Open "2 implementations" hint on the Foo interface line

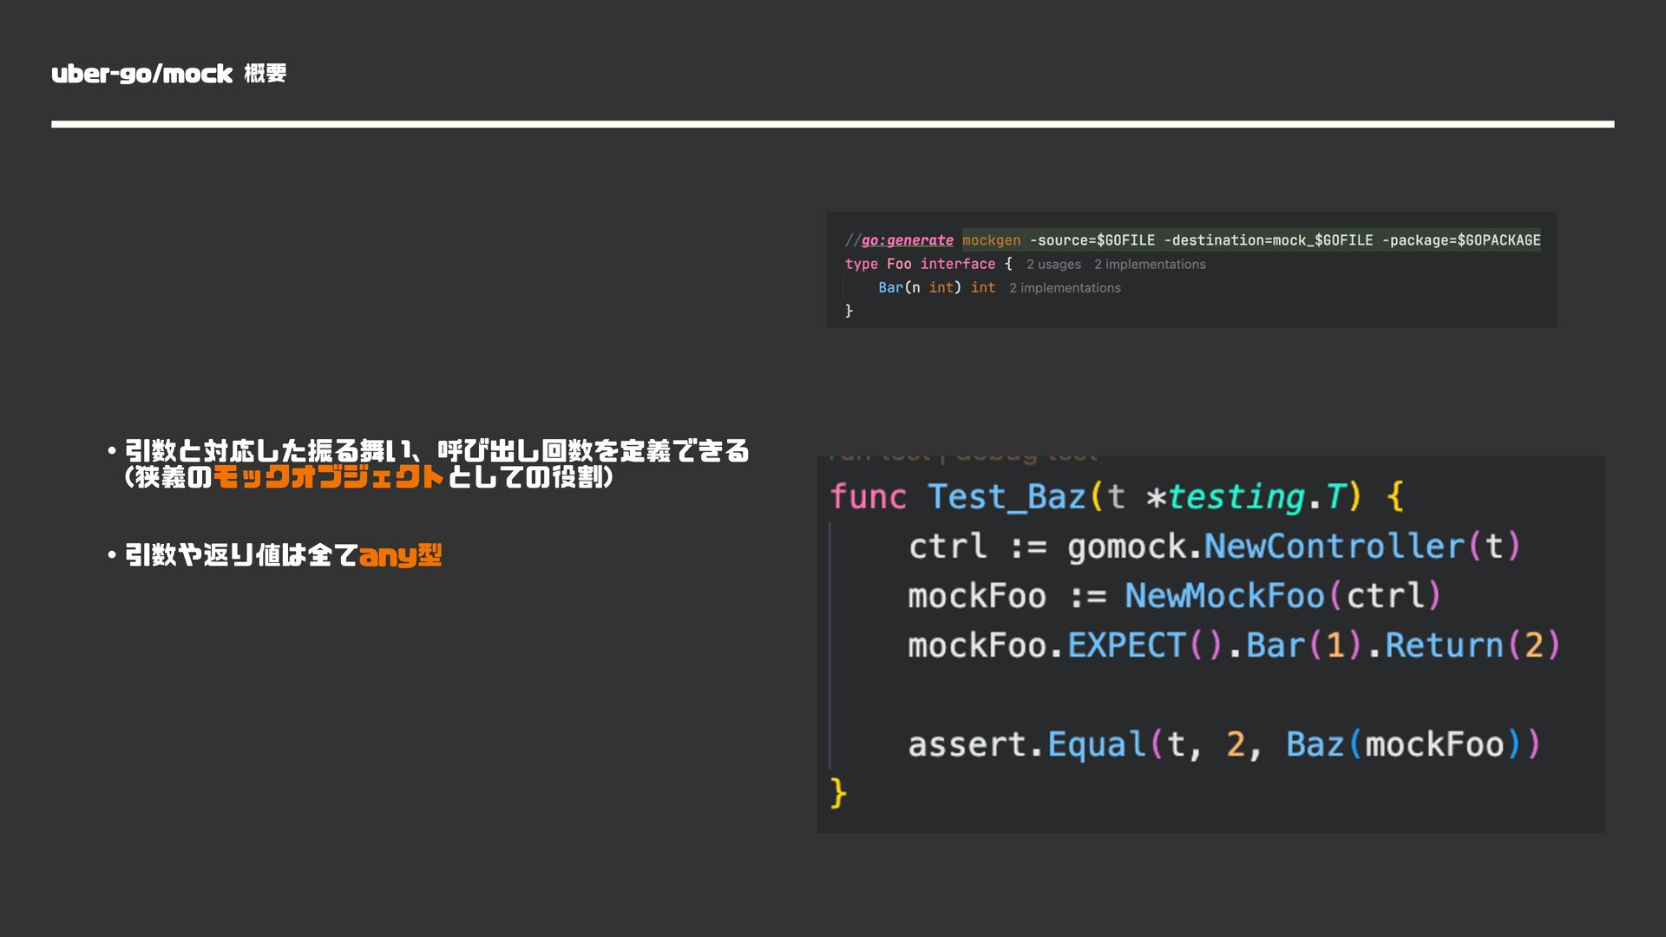(x=1150, y=265)
